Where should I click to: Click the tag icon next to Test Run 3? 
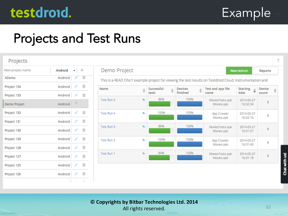tap(144, 127)
